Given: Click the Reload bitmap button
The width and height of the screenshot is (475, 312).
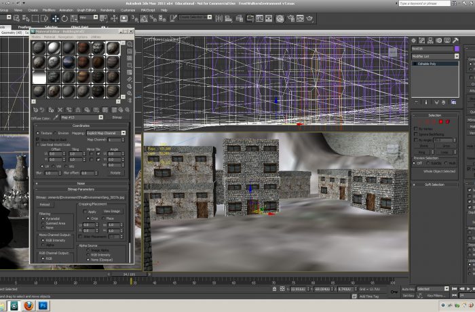Looking at the screenshot, I should coord(45,204).
